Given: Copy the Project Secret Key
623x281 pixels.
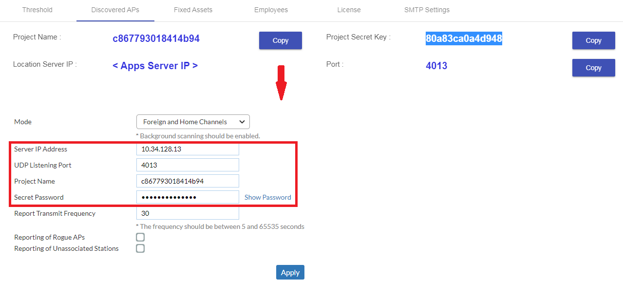Looking at the screenshot, I should (x=593, y=40).
